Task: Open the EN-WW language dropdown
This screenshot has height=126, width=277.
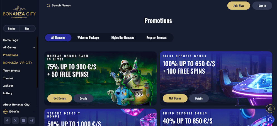Action: click(x=19, y=112)
